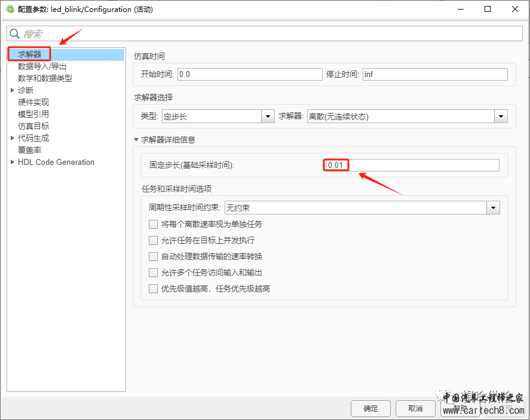Enable 允许多个任务访问输入和输出 checkbox
Viewport: 530px width, 420px height.
point(153,272)
